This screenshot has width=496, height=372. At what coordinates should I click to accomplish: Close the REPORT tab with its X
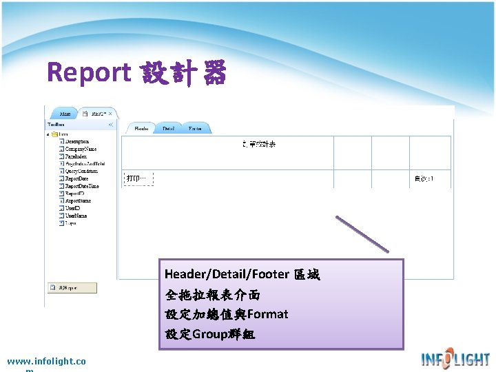click(110, 114)
